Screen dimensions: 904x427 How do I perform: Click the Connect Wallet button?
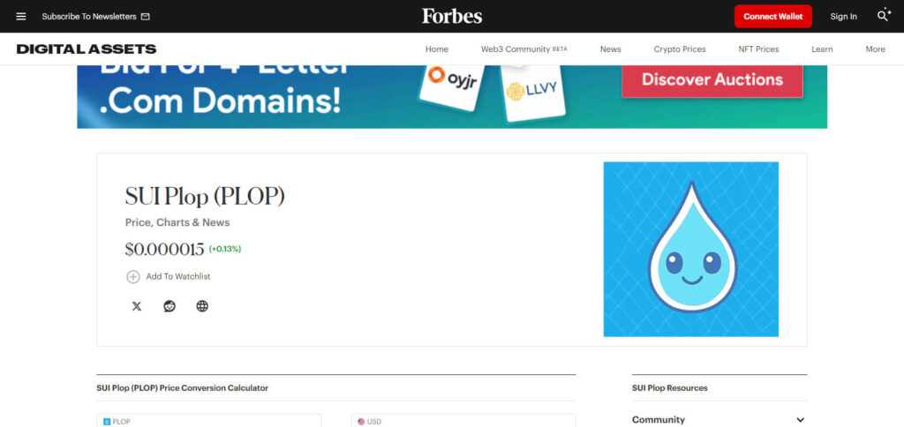click(x=773, y=17)
